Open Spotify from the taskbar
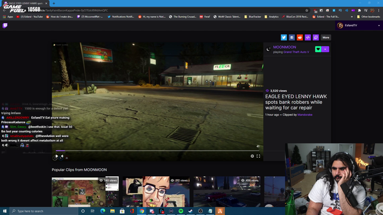The width and height of the screenshot is (383, 215). point(181,211)
